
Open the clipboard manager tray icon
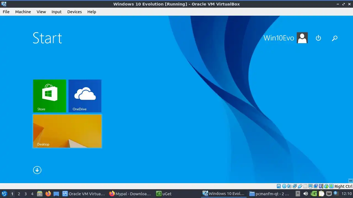click(x=321, y=194)
